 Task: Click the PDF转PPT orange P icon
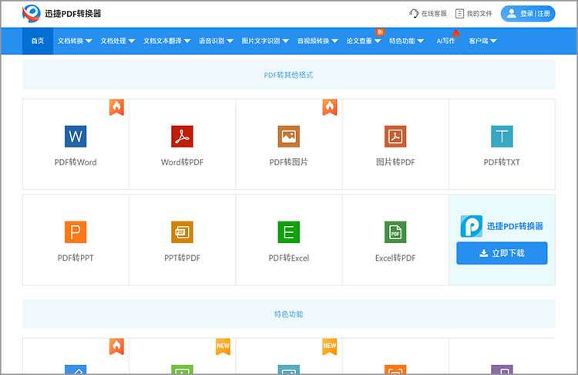click(x=76, y=232)
